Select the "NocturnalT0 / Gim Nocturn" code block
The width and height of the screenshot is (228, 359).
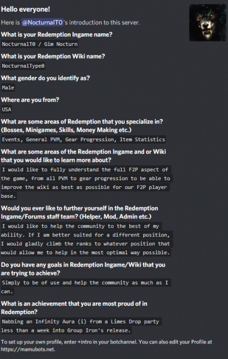[40, 44]
